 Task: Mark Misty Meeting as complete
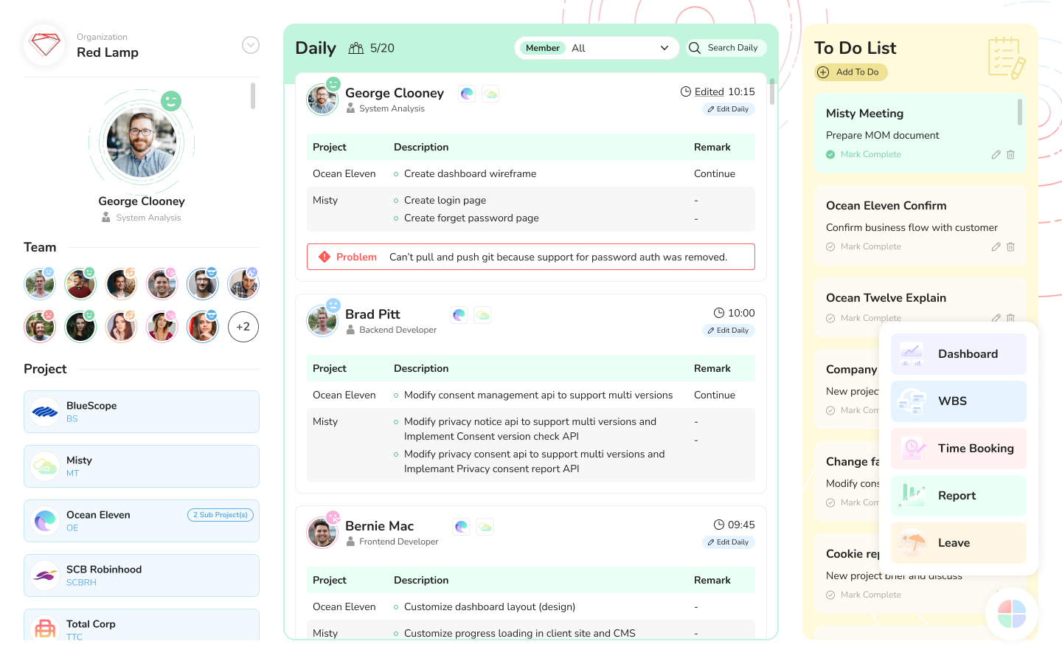tap(864, 155)
